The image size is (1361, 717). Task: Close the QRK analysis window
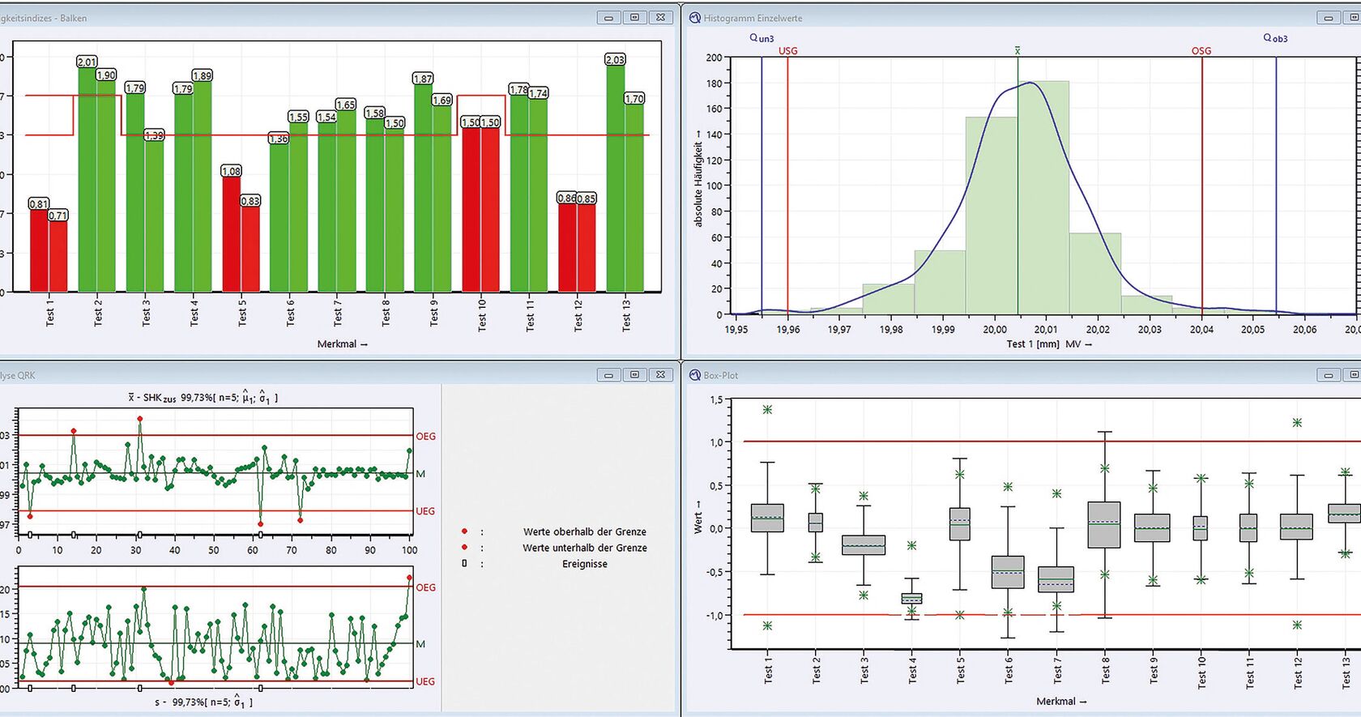tap(661, 374)
